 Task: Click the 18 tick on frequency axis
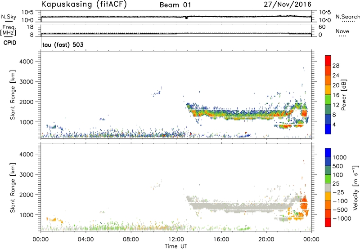[x=30, y=27]
